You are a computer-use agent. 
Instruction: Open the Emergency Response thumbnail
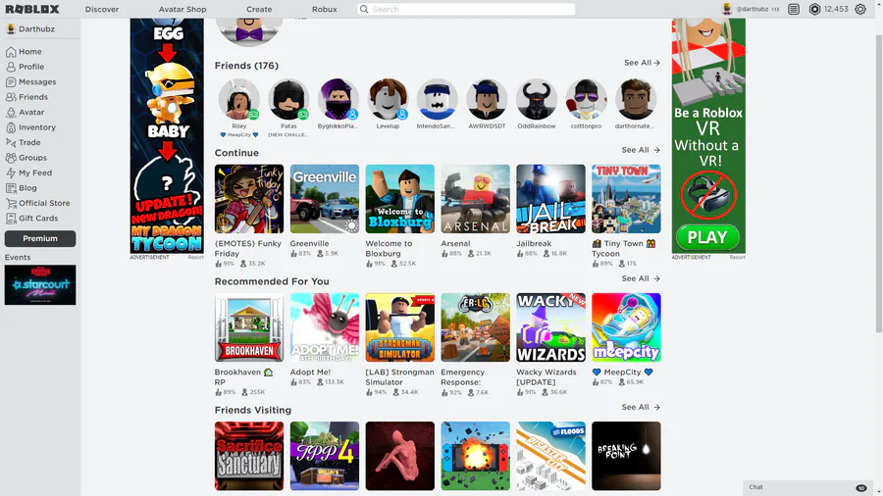[475, 327]
